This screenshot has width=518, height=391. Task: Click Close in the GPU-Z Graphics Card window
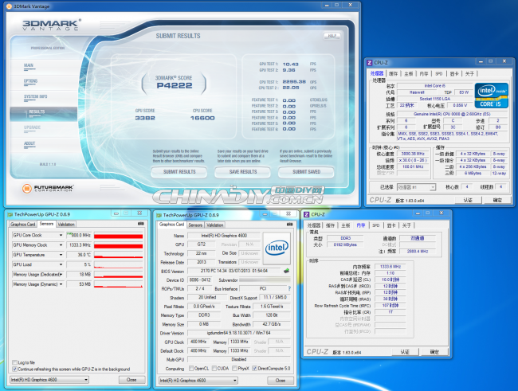(281, 381)
